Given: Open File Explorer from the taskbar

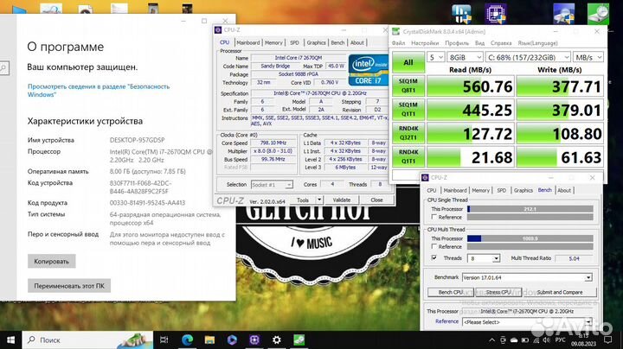Looking at the screenshot, I should 209,339.
